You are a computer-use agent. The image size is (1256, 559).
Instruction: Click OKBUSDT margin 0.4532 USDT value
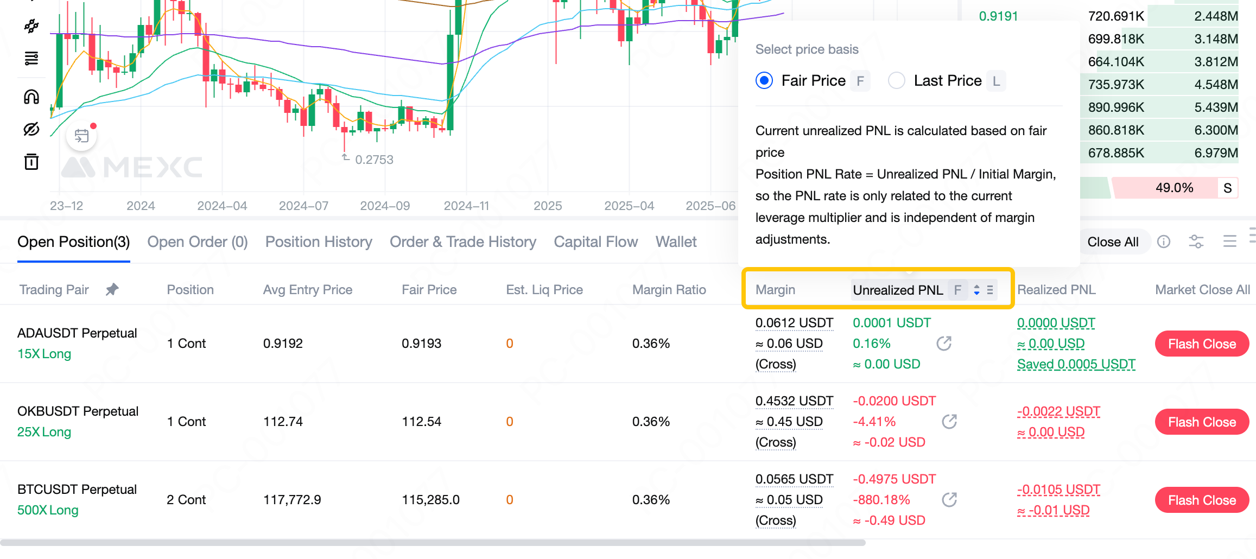[794, 401]
